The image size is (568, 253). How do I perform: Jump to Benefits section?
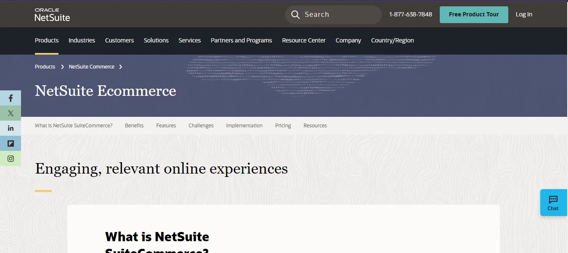pos(134,126)
